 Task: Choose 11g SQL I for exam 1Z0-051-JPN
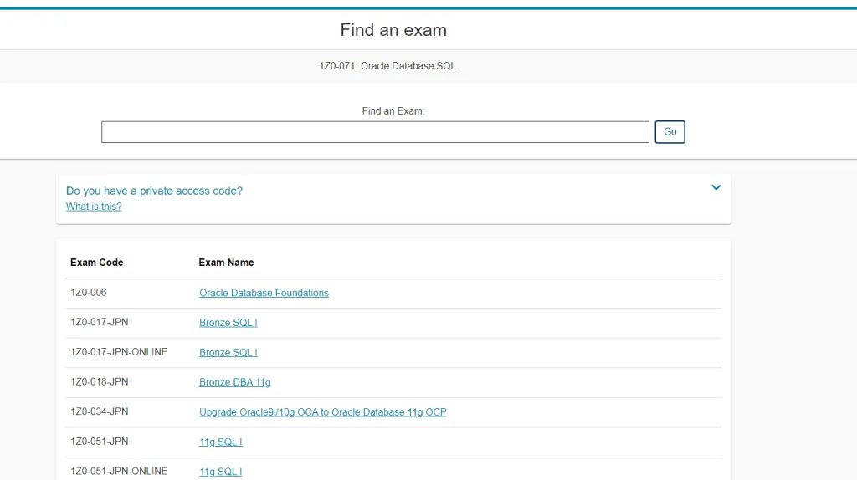(220, 442)
